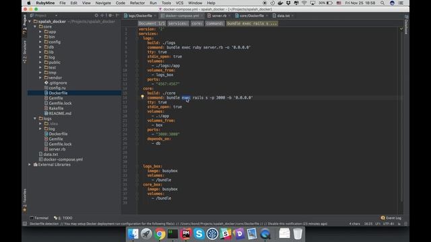
Task: Open Preview icon in the dock
Action: coord(252,234)
